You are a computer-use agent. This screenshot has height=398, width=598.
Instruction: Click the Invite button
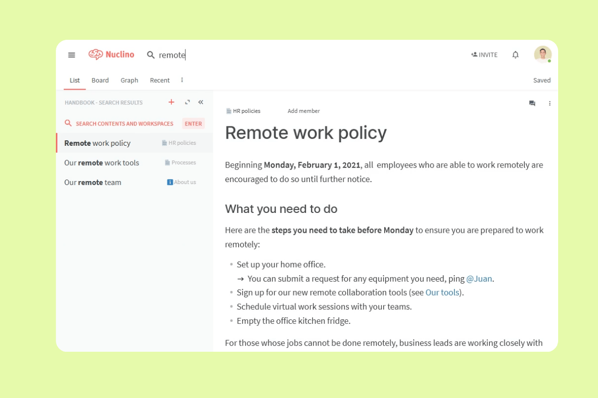point(484,55)
